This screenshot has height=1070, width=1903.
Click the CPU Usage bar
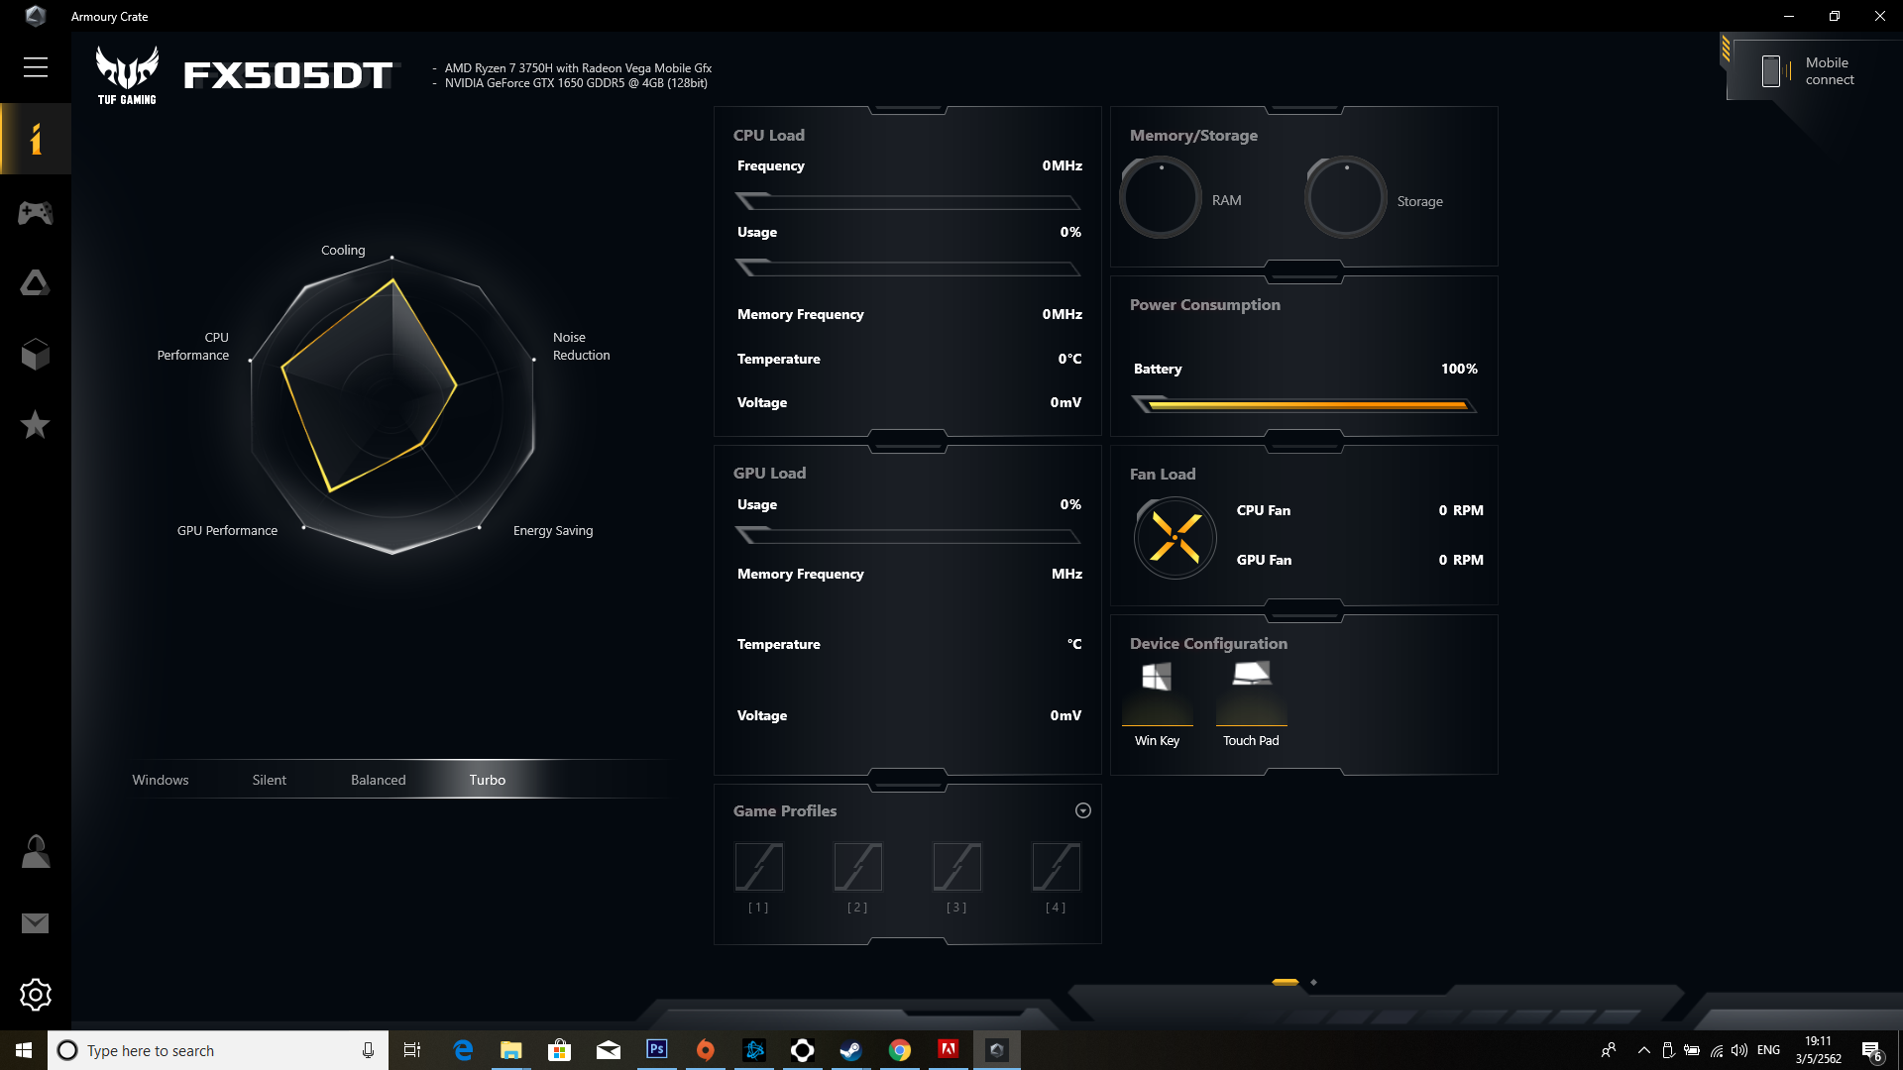908,267
